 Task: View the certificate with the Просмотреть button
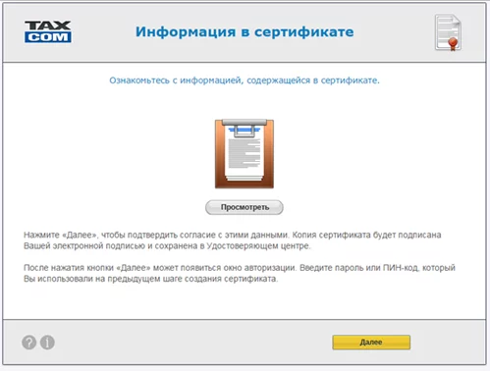[245, 207]
